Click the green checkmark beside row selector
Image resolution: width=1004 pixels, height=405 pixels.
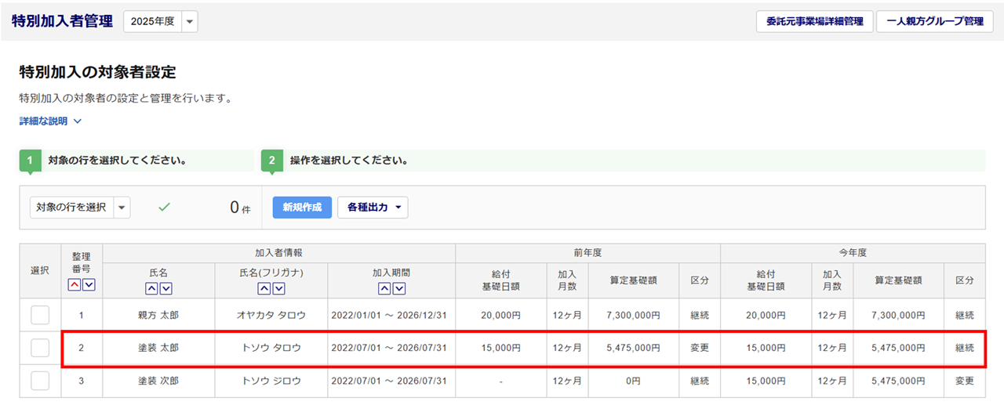164,208
